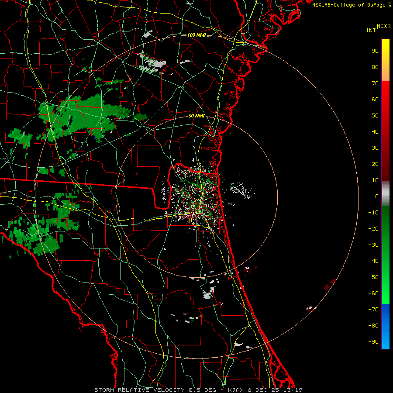The image size is (393, 393).
Task: Select the 100 NMI range ring label
Action: pos(196,35)
